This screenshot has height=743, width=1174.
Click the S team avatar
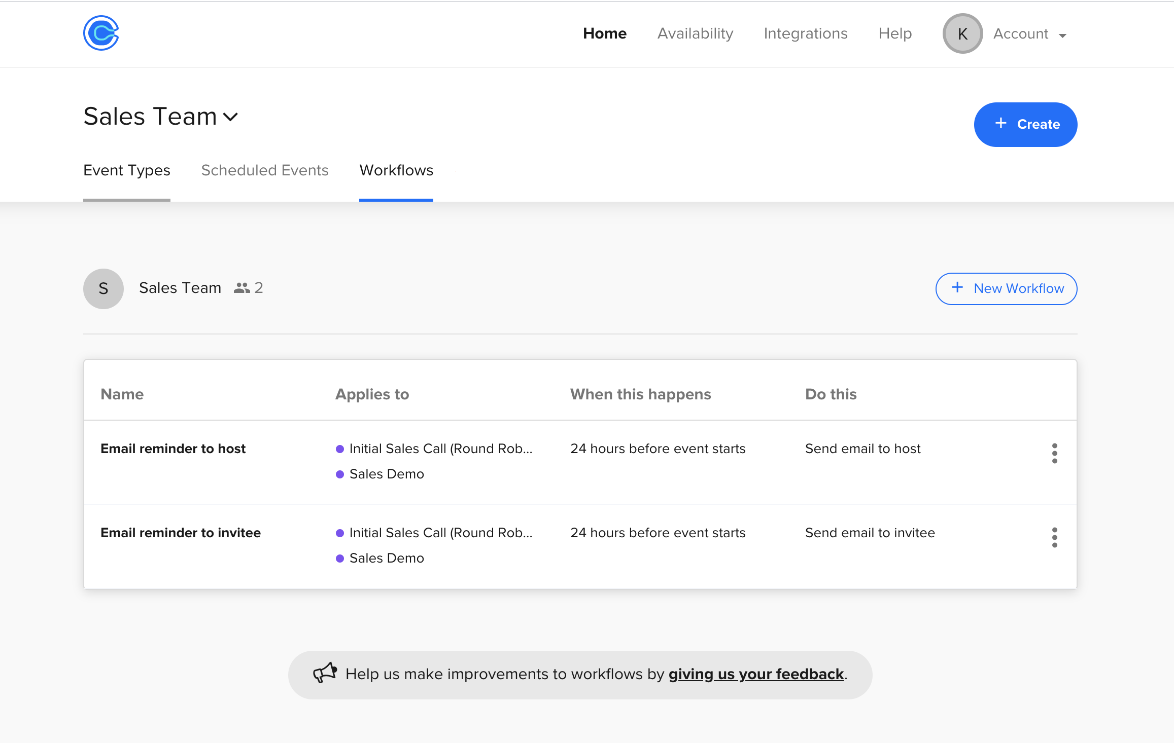[103, 288]
